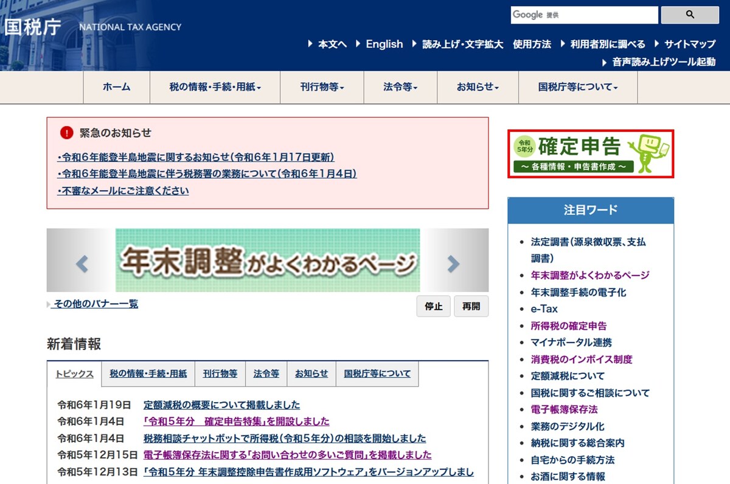Open 能登半島地震に伴う税務署の業務について notice
The width and height of the screenshot is (730, 484).
click(207, 174)
